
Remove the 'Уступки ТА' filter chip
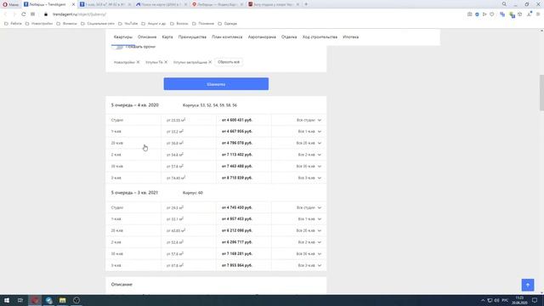tap(166, 62)
